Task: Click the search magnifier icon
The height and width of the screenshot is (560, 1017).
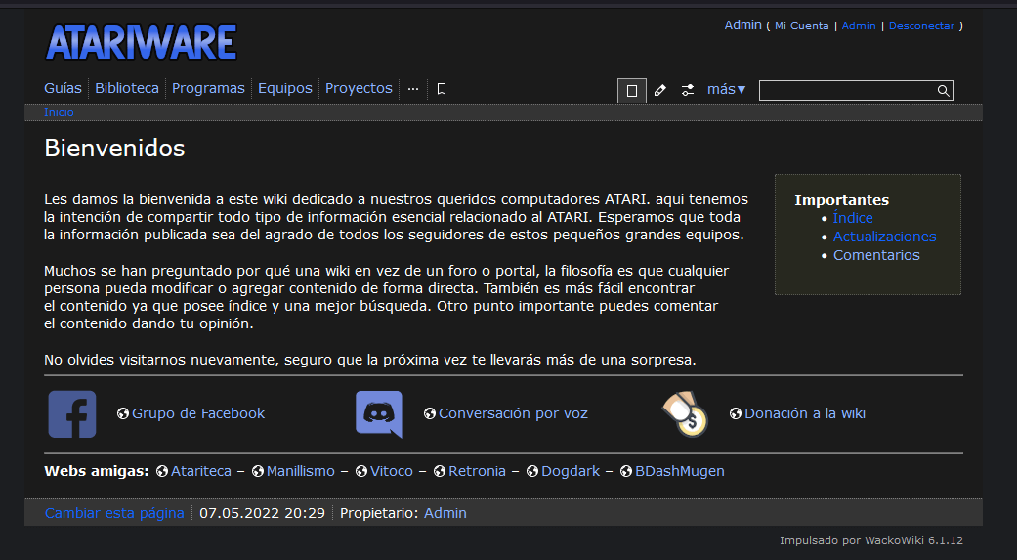Action: point(943,91)
